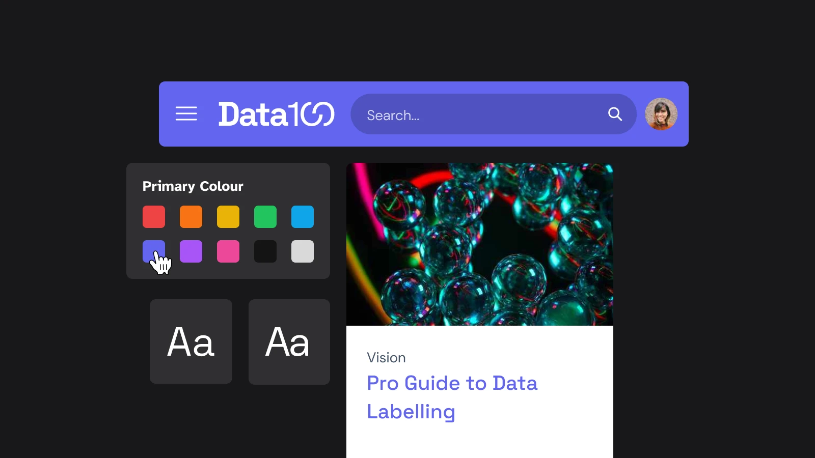Select the sky blue primary colour swatch
This screenshot has width=815, height=458.
tap(303, 217)
